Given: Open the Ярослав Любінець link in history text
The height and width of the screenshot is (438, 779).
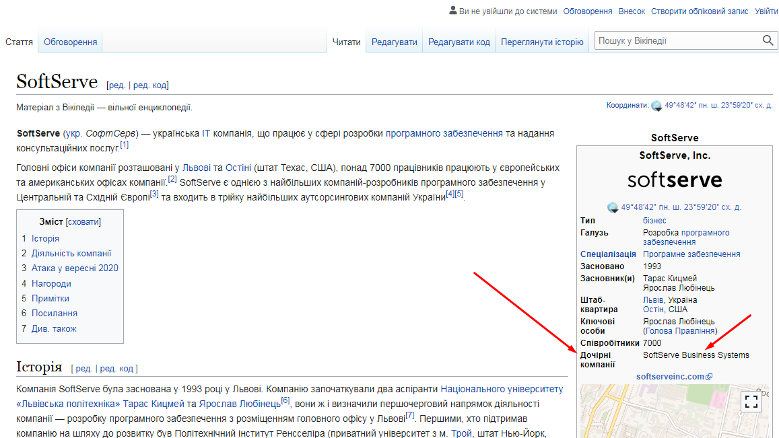Looking at the screenshot, I should tap(240, 404).
